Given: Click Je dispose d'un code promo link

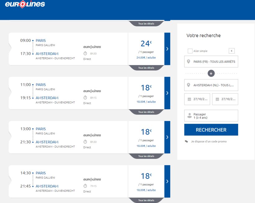Looking at the screenshot, I should [209, 141].
